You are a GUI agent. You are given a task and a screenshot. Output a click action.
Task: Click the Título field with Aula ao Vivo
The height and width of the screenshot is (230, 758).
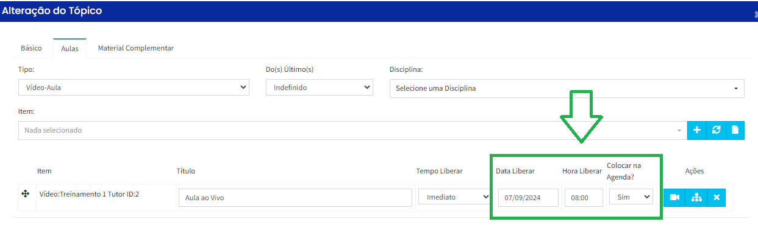(295, 198)
